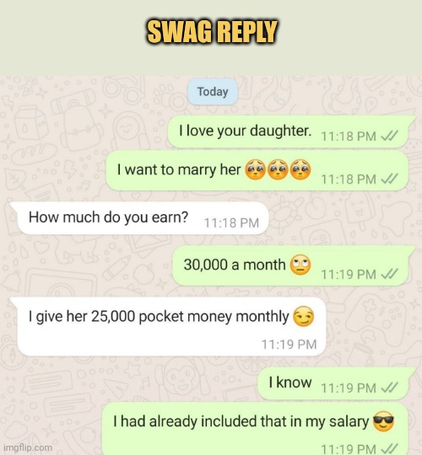
Task: Click the 11:19 PM timestamp under the 'pocket money' message
Action: pyautogui.click(x=289, y=345)
